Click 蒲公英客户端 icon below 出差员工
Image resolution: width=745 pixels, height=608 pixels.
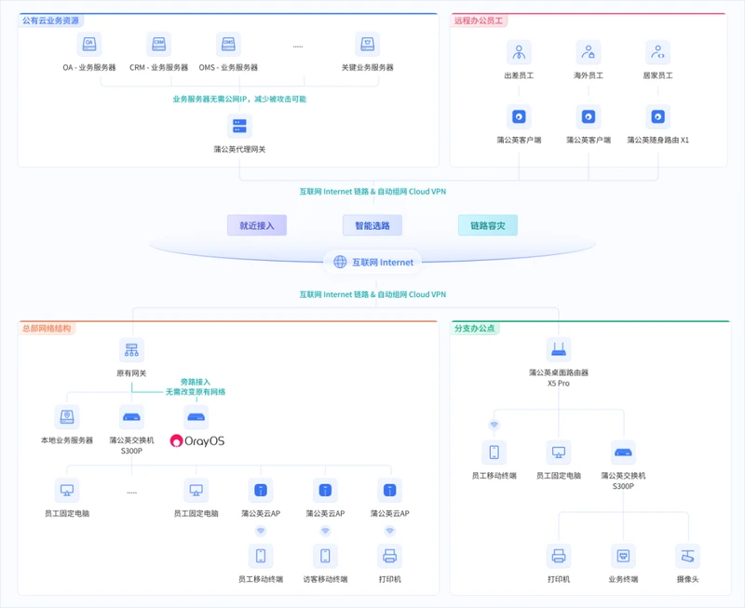tap(519, 116)
